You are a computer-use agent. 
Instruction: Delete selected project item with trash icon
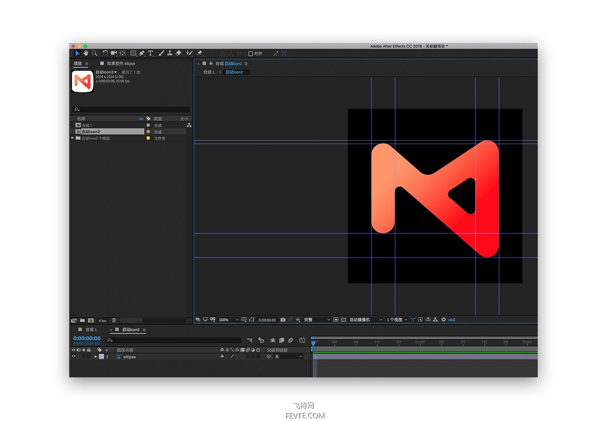click(114, 320)
